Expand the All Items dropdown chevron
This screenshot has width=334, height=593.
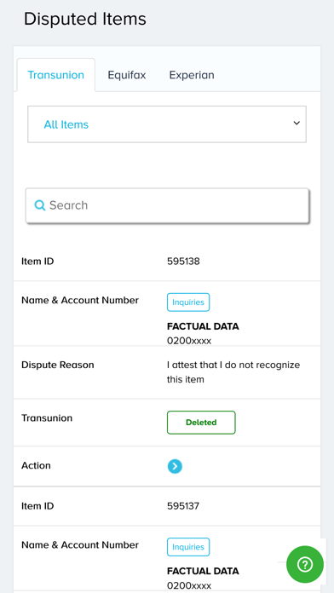tap(297, 124)
